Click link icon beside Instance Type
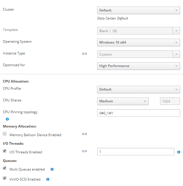The width and height of the screenshot is (183, 186). tap(84, 54)
